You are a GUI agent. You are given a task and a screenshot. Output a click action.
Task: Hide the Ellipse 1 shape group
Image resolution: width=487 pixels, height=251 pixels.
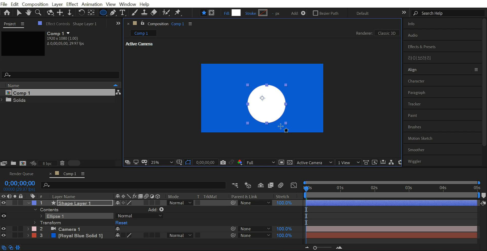coord(4,216)
